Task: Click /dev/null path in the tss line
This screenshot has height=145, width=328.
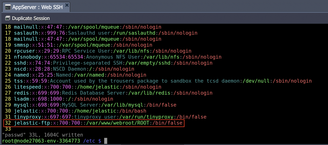Action: coord(256,81)
